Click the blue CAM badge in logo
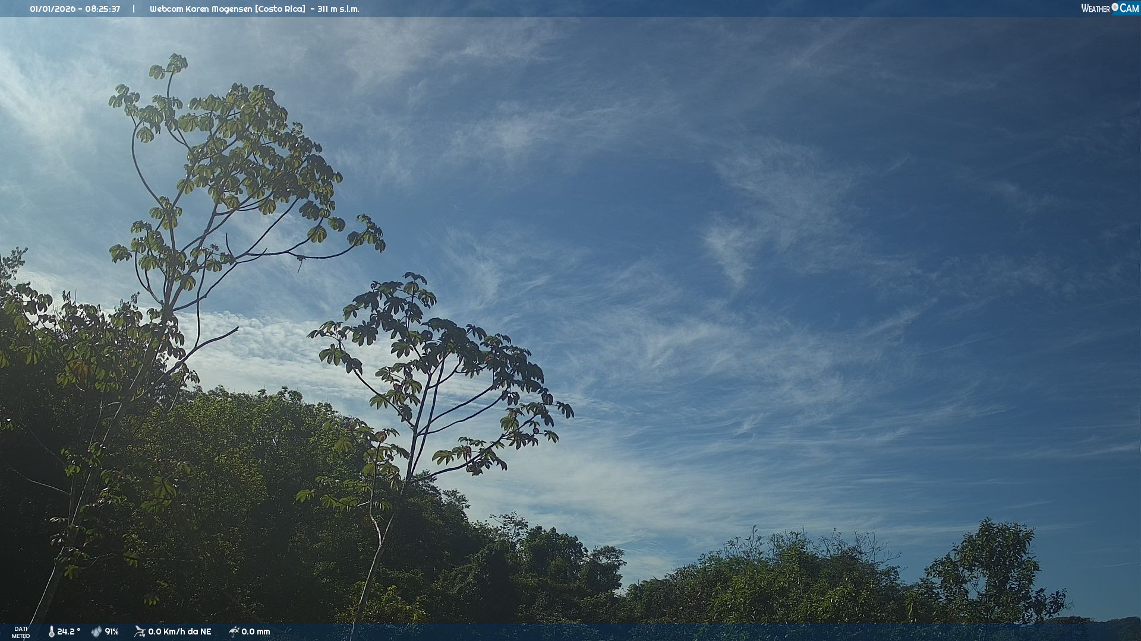Viewport: 1141px width, 641px height. (1129, 8)
